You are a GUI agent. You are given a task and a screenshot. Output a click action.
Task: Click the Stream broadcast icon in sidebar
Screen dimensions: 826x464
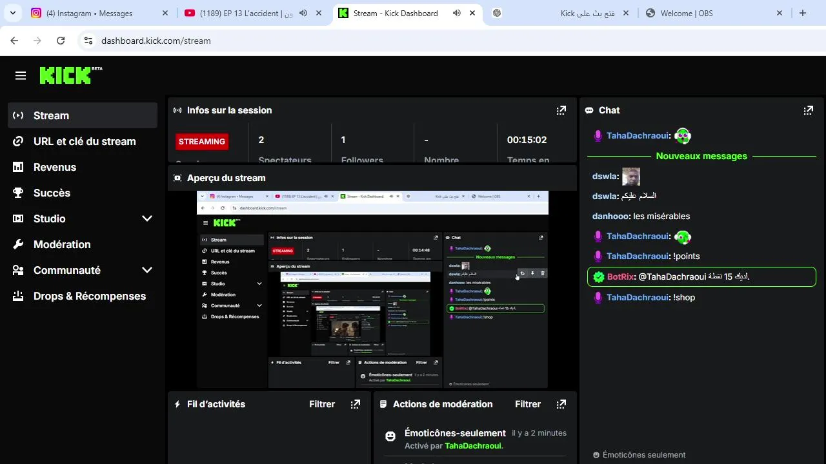18,115
